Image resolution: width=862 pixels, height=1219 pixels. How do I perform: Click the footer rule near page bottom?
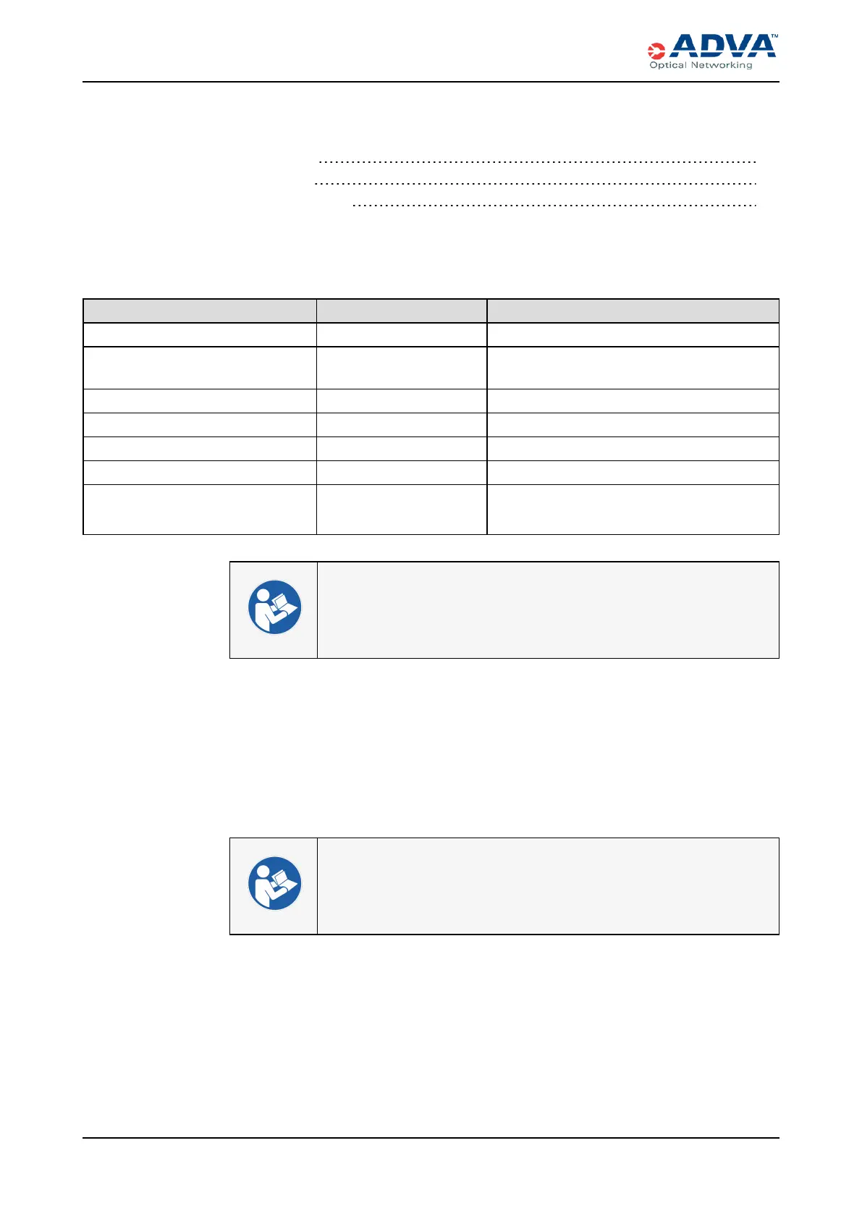pos(431,1138)
